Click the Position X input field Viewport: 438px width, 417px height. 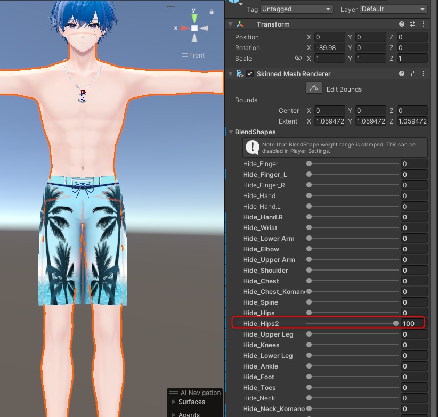click(329, 37)
